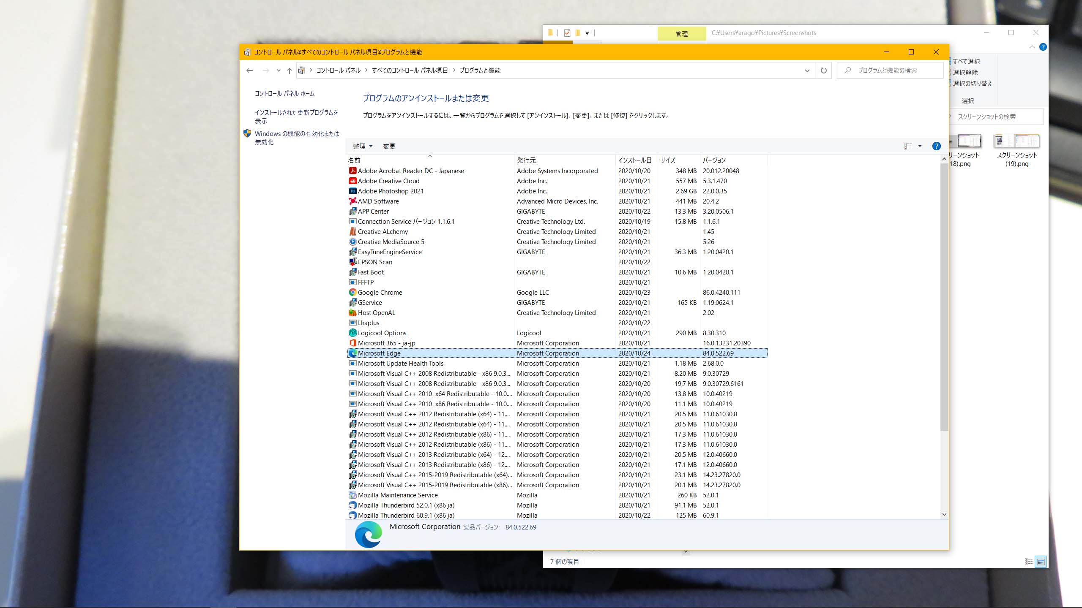Select Microsoft Update Health Tools row
Viewport: 1082px width, 608px height.
pyautogui.click(x=557, y=363)
